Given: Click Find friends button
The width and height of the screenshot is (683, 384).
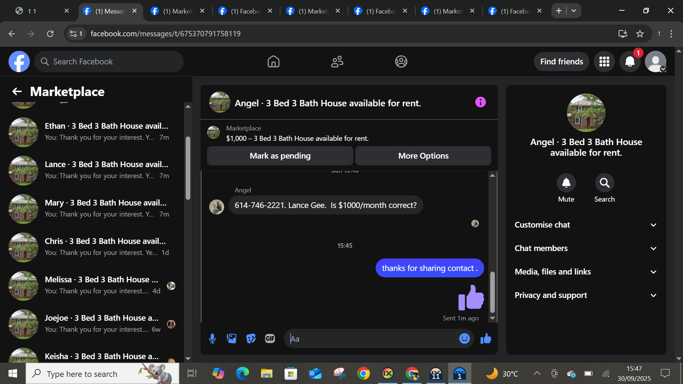Looking at the screenshot, I should [x=561, y=62].
